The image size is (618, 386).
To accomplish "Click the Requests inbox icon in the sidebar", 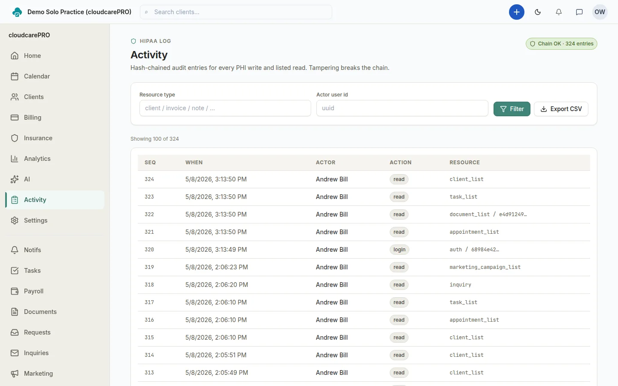I will pyautogui.click(x=15, y=332).
